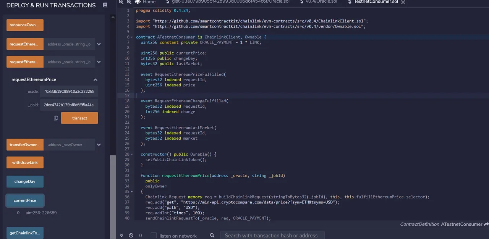Collapse the requestEthereumPrice expanded form
The height and width of the screenshot is (239, 489).
[x=96, y=79]
